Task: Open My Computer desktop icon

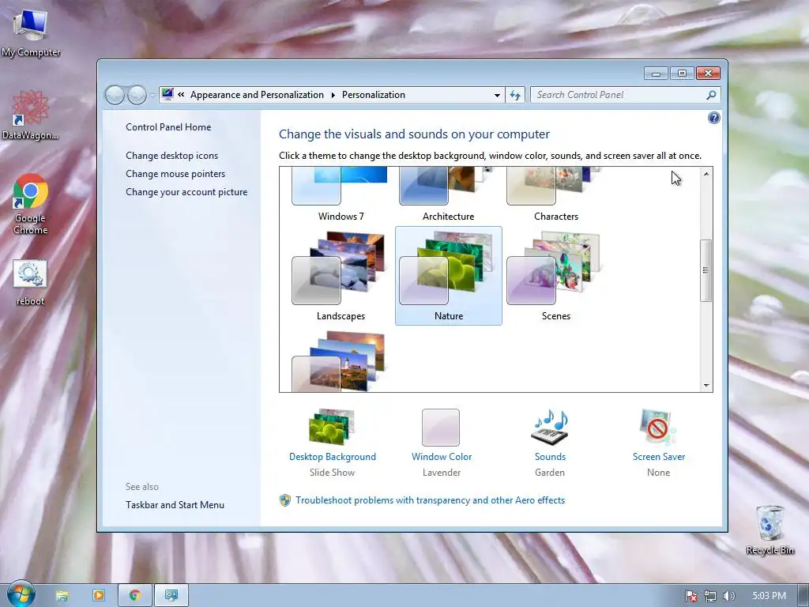Action: [x=31, y=32]
